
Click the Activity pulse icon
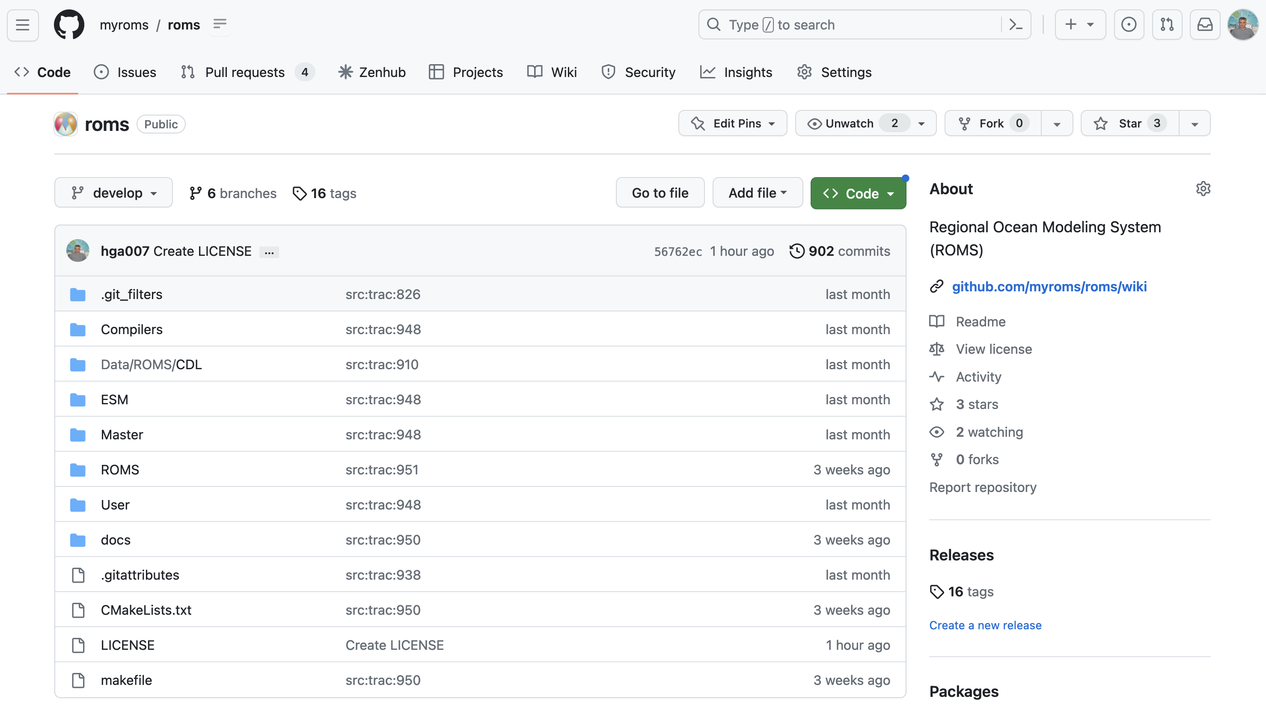coord(937,377)
